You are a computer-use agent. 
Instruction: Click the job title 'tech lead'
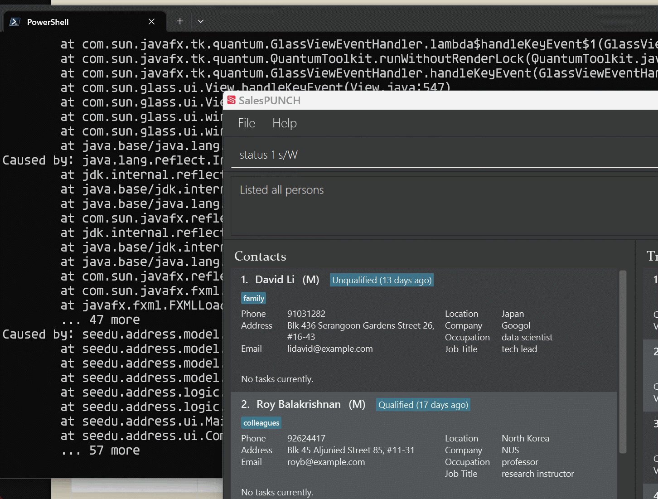[519, 349]
